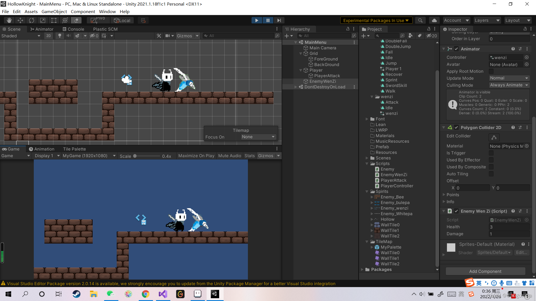The height and width of the screenshot is (301, 536).
Task: Open the Culling Mode dropdown
Action: click(509, 85)
